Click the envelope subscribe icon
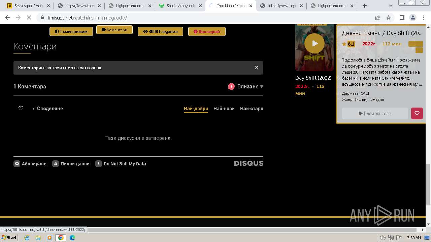This screenshot has height=242, width=431. pyautogui.click(x=17, y=164)
